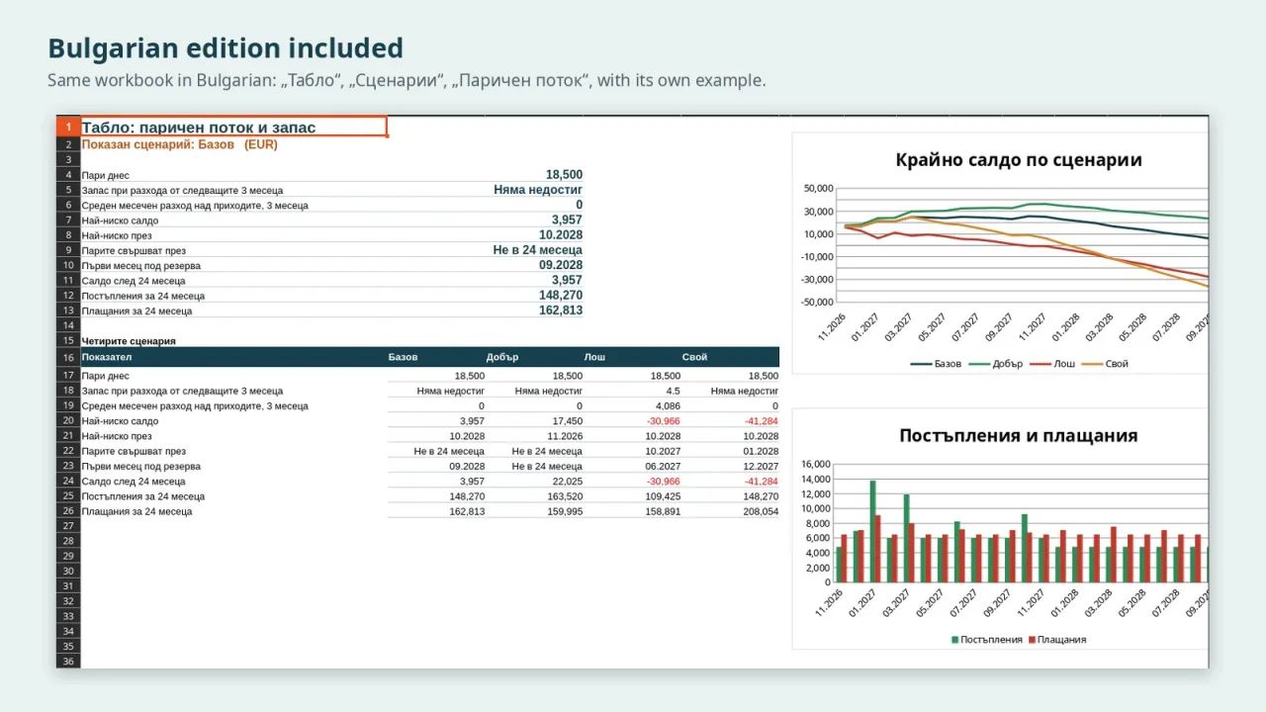Select the "Крайно салдо по сценарии" chart title

tap(1019, 160)
